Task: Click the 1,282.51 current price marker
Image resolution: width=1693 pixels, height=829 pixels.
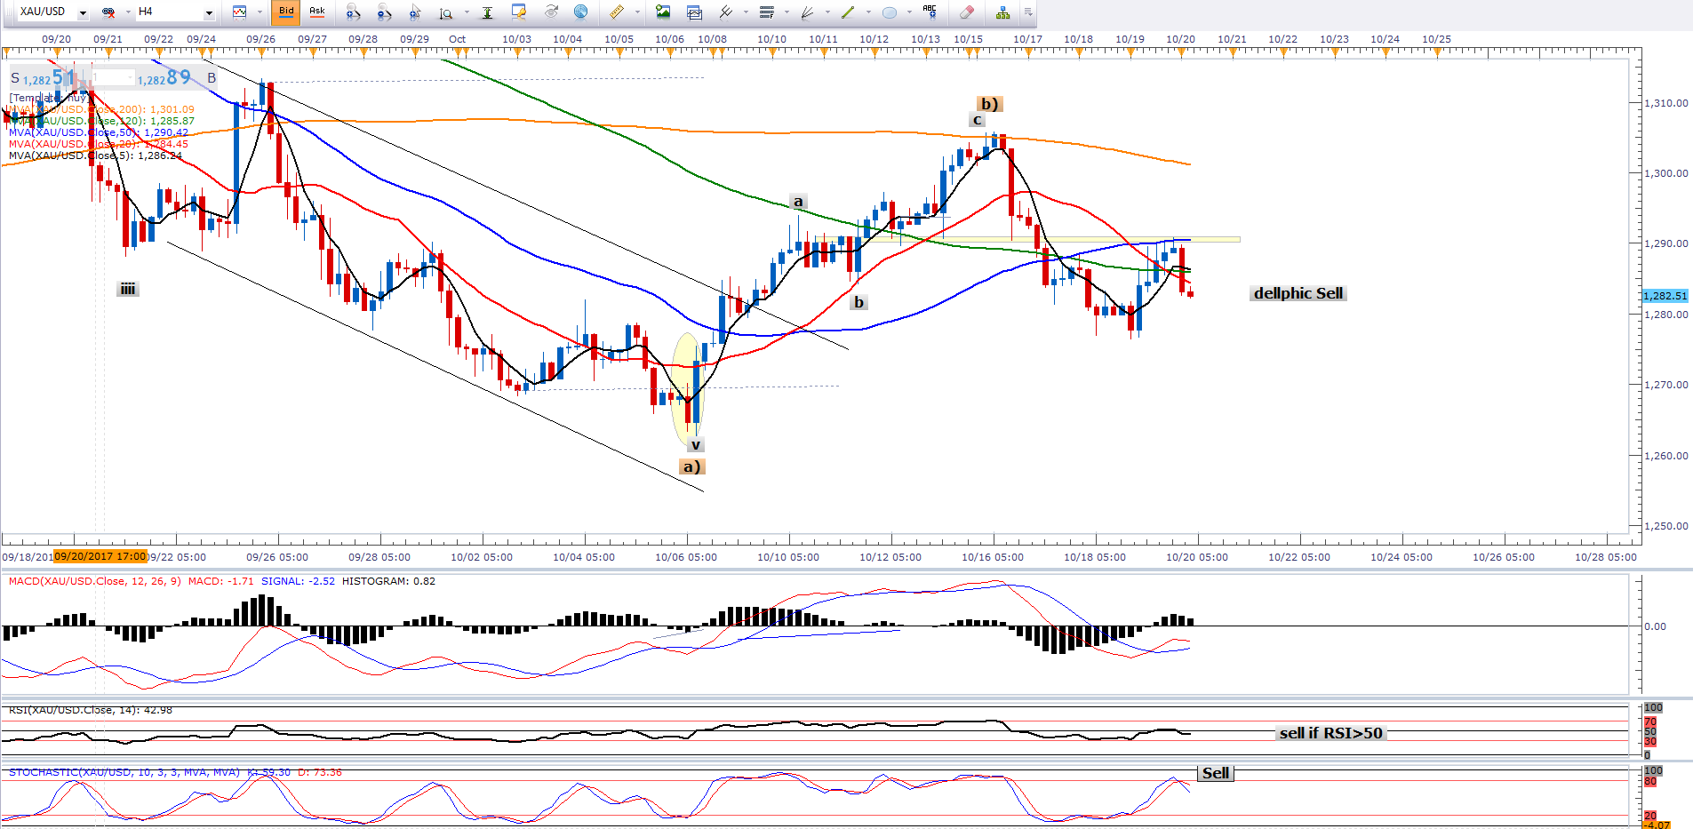Action: pyautogui.click(x=1665, y=296)
